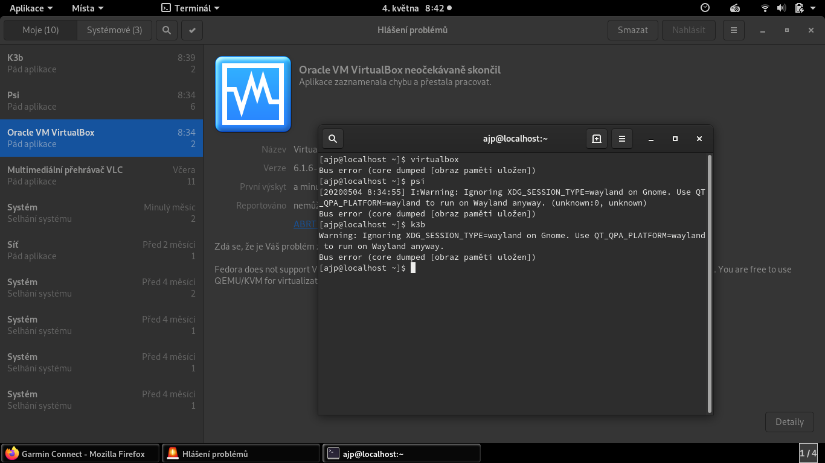This screenshot has height=463, width=825.
Task: Open the Terminál app menu in top bar
Action: [x=190, y=8]
